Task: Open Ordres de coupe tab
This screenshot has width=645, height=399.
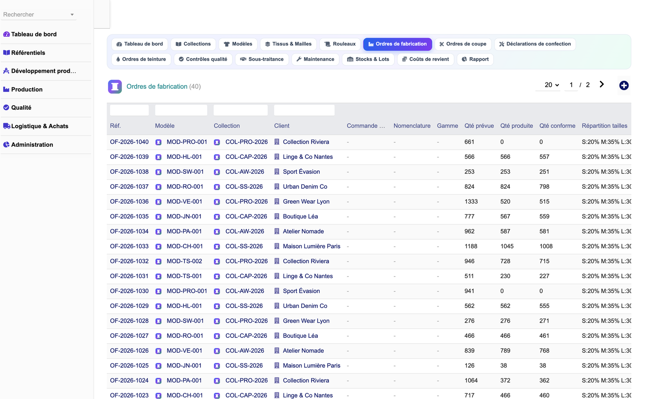Action: (463, 44)
